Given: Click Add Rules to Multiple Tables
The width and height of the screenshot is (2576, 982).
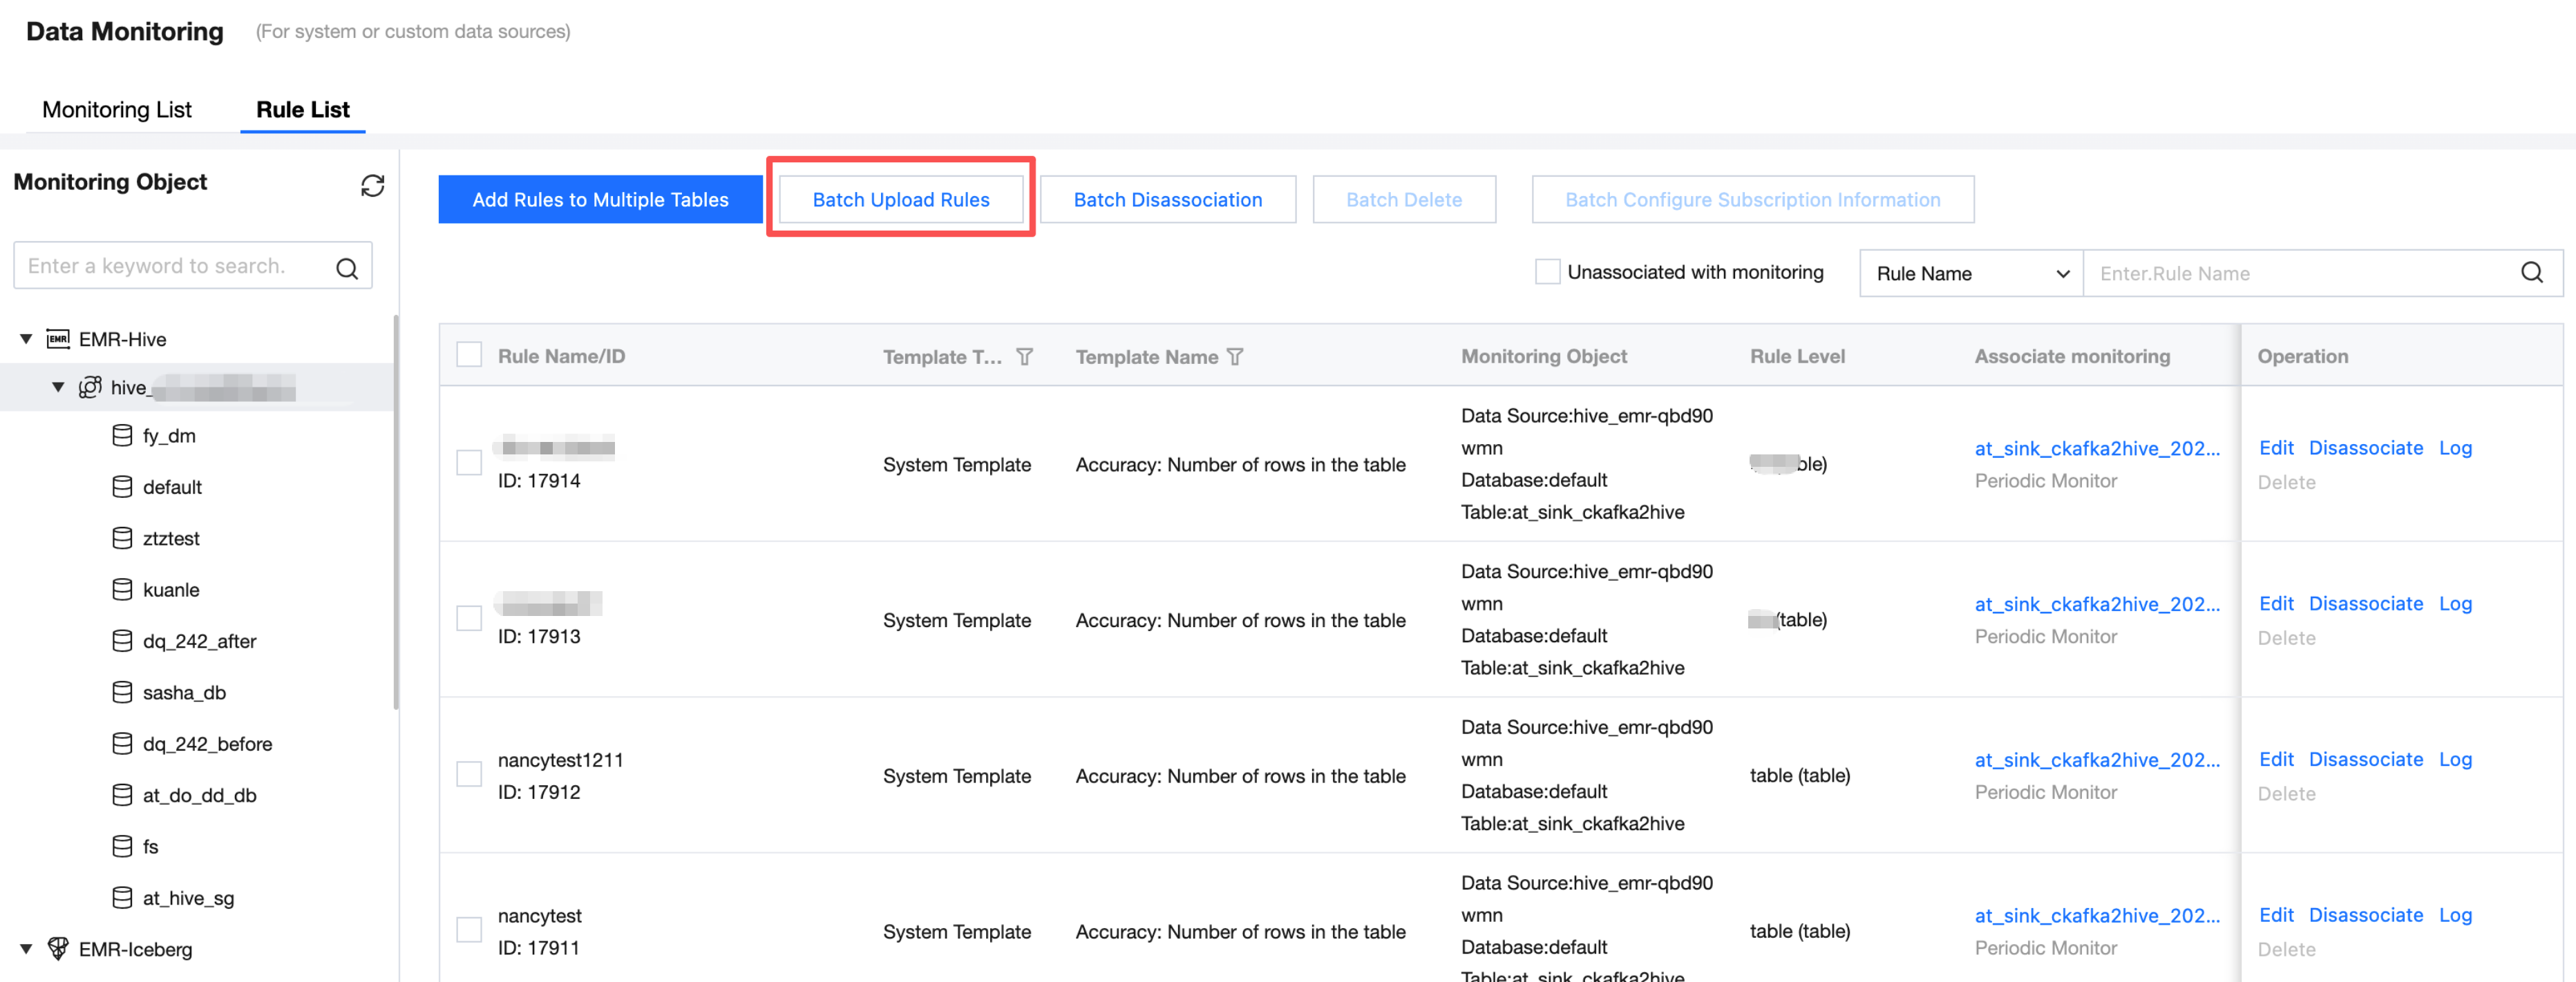Looking at the screenshot, I should click(600, 200).
